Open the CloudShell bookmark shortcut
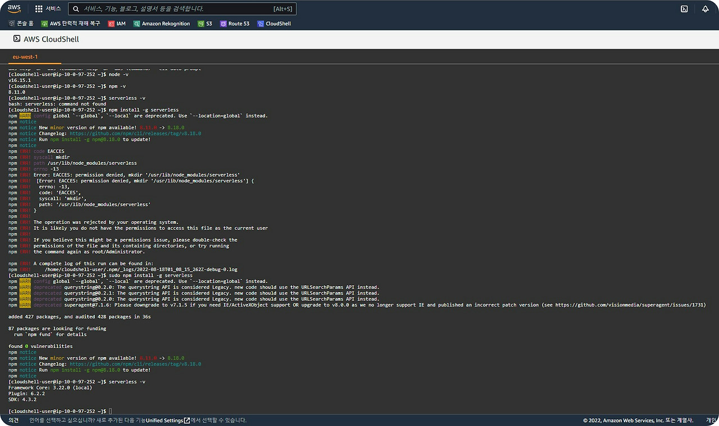The image size is (719, 426). [x=274, y=24]
